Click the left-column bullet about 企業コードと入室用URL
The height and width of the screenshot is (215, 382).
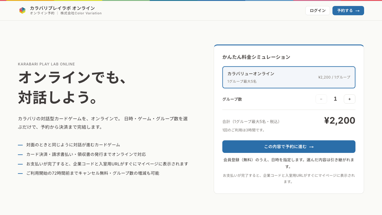tap(107, 164)
